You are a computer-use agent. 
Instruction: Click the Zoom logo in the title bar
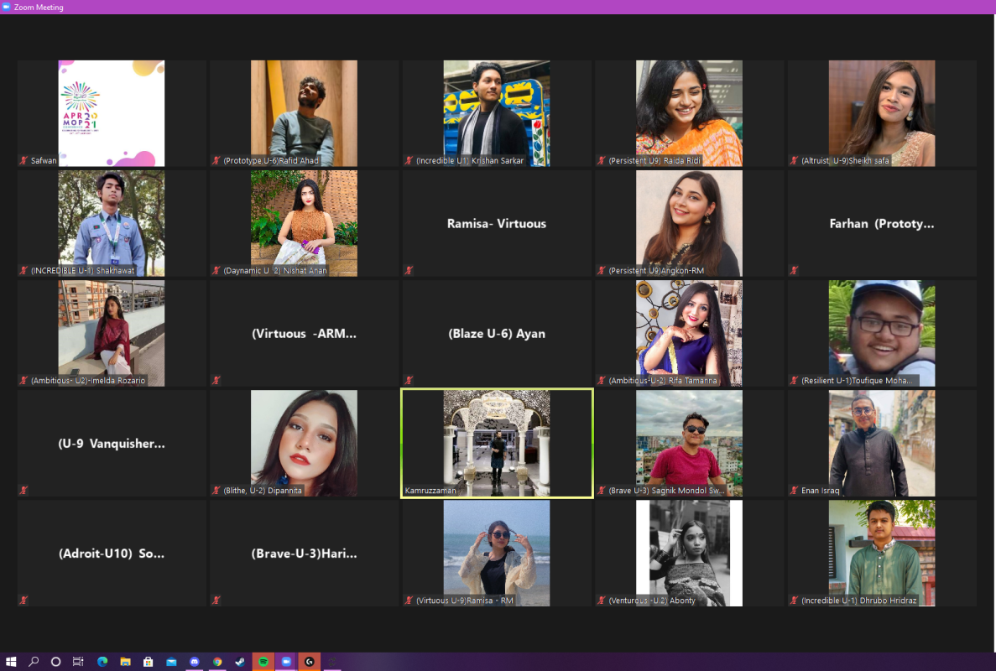(7, 7)
